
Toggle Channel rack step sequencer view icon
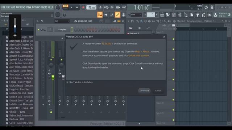pyautogui.click(x=119, y=21)
